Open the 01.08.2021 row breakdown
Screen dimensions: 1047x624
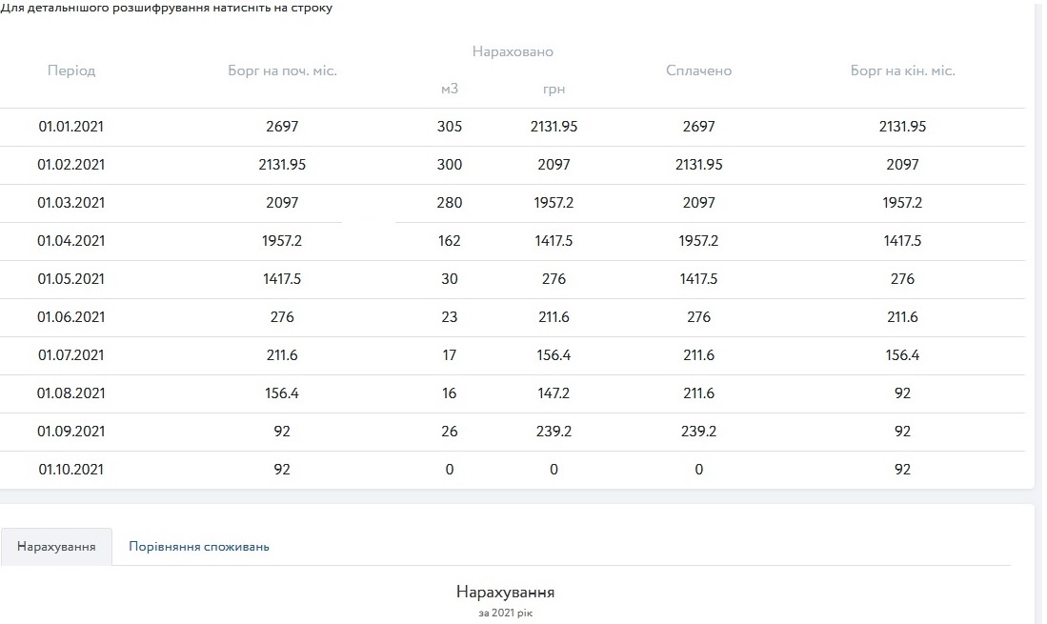(71, 393)
